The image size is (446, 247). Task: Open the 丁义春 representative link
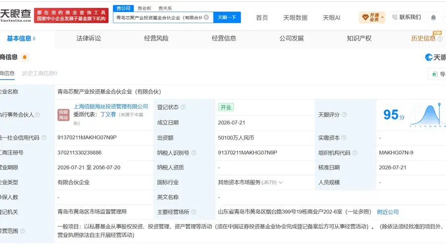click(x=108, y=115)
